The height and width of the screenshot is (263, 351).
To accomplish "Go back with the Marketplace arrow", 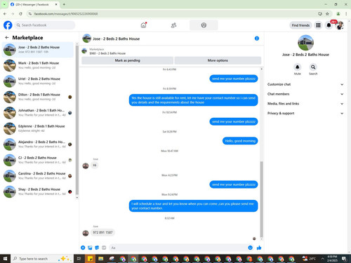I will (x=7, y=37).
